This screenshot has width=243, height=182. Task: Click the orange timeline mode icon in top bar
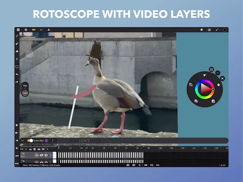tap(33, 30)
